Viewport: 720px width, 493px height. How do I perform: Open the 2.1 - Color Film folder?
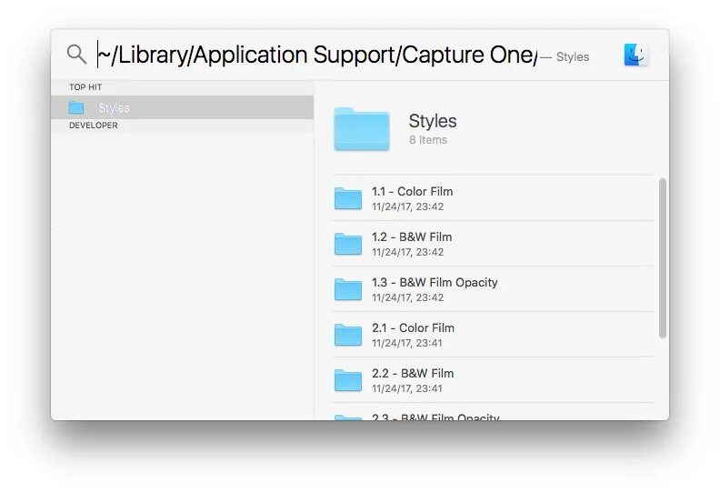point(493,335)
